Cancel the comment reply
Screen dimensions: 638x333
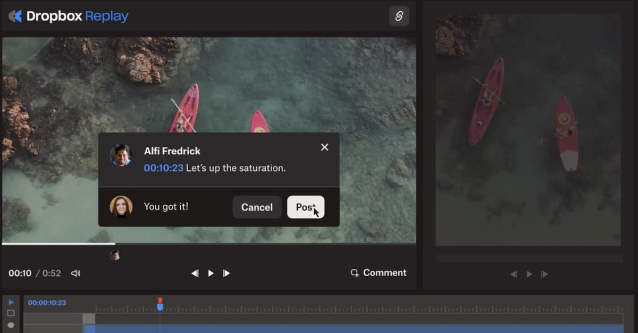257,207
